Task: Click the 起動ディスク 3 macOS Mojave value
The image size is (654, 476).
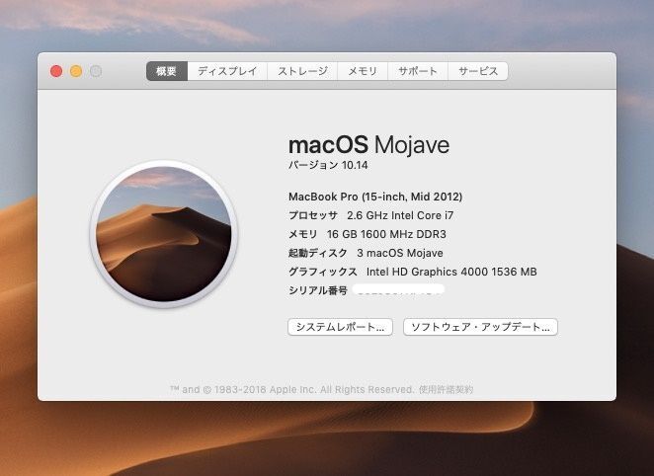Action: (x=400, y=253)
